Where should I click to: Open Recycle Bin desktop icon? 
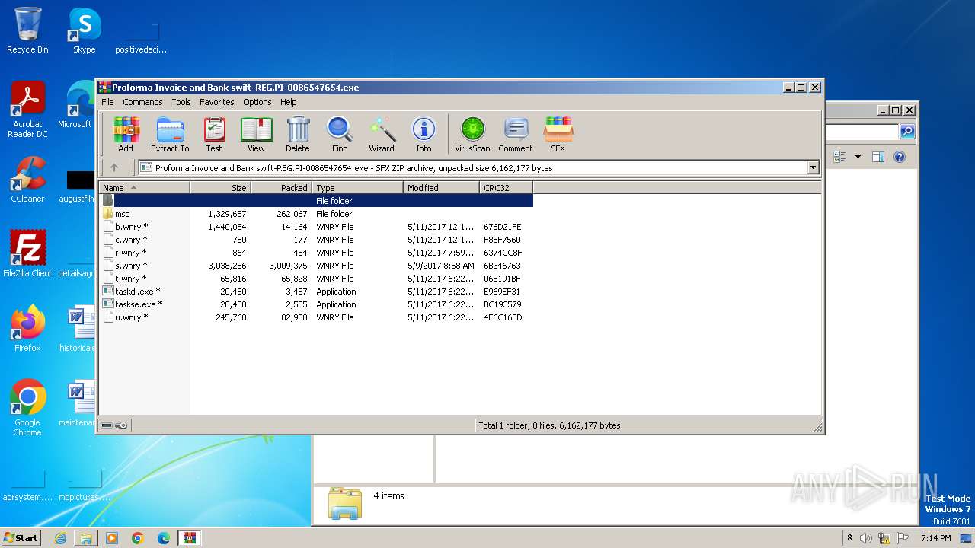click(x=27, y=30)
